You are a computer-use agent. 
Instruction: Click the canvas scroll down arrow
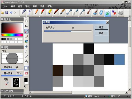(129, 89)
